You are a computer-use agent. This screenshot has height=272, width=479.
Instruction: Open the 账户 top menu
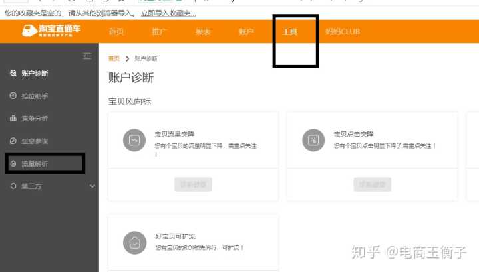pos(246,32)
